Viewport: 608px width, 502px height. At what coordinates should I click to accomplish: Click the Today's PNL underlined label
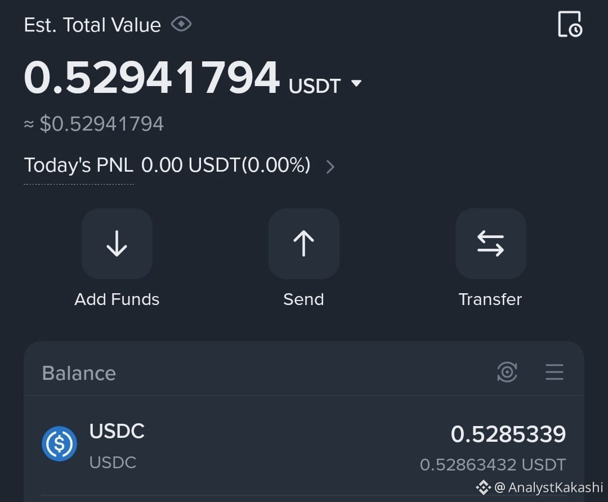[79, 165]
